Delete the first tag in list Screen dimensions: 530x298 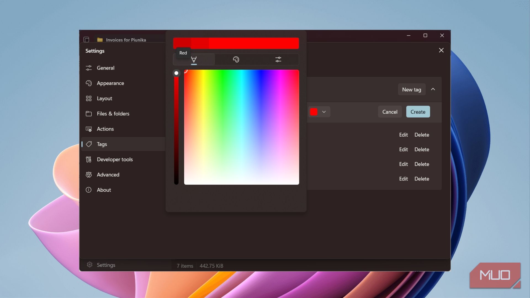[422, 135]
